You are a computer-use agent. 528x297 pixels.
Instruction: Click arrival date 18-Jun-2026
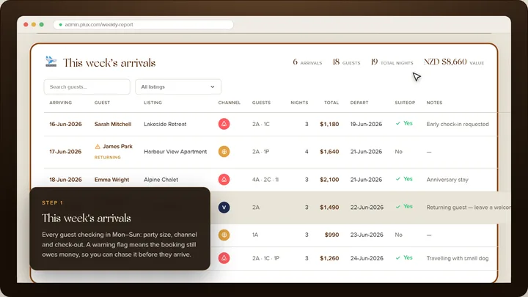pos(65,180)
